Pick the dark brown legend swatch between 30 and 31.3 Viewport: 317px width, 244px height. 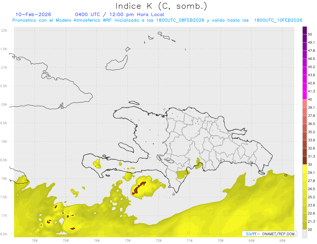tap(305, 160)
